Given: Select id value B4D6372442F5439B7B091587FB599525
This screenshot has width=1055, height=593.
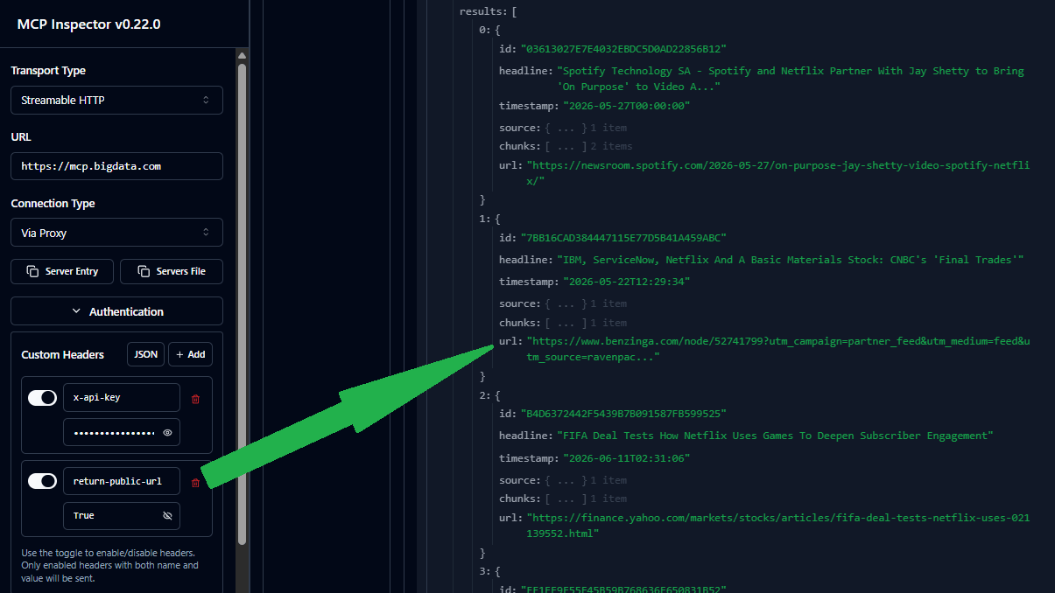Looking at the screenshot, I should point(623,414).
